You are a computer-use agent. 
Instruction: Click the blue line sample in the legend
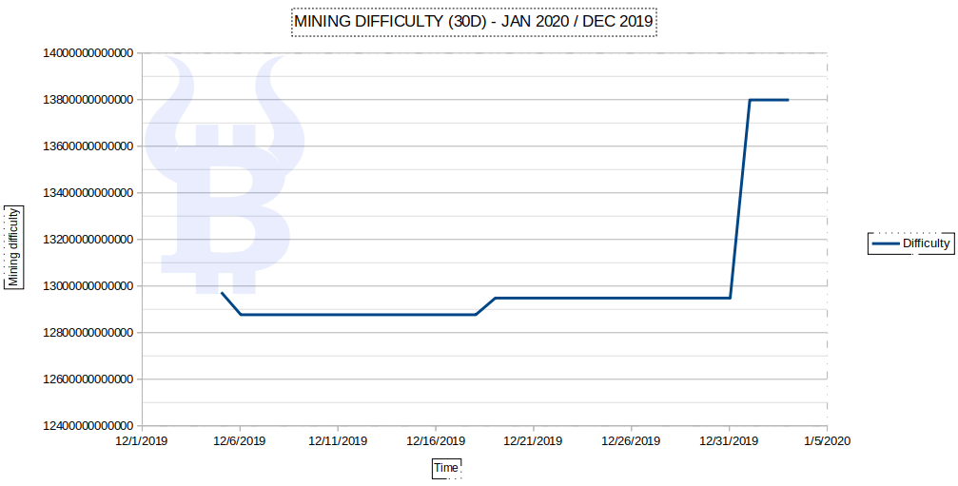886,243
